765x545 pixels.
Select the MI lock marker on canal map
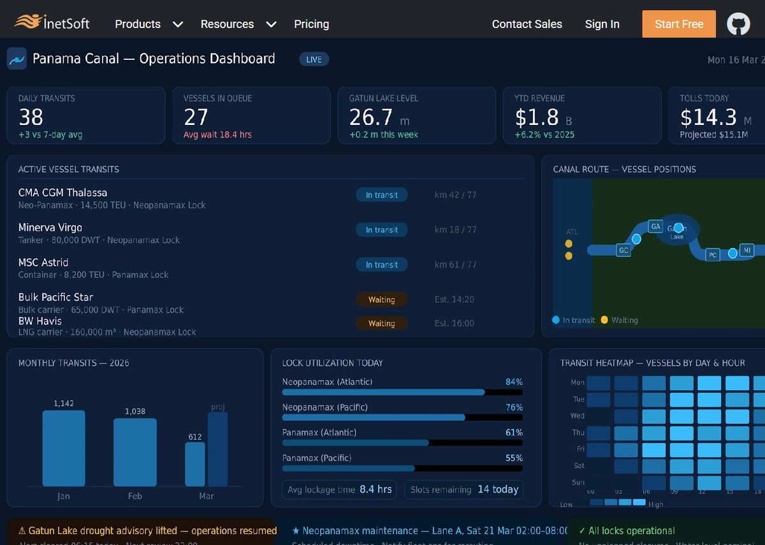pyautogui.click(x=747, y=249)
